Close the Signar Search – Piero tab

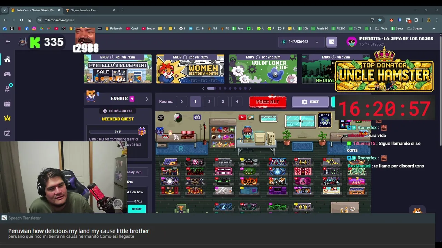click(114, 10)
